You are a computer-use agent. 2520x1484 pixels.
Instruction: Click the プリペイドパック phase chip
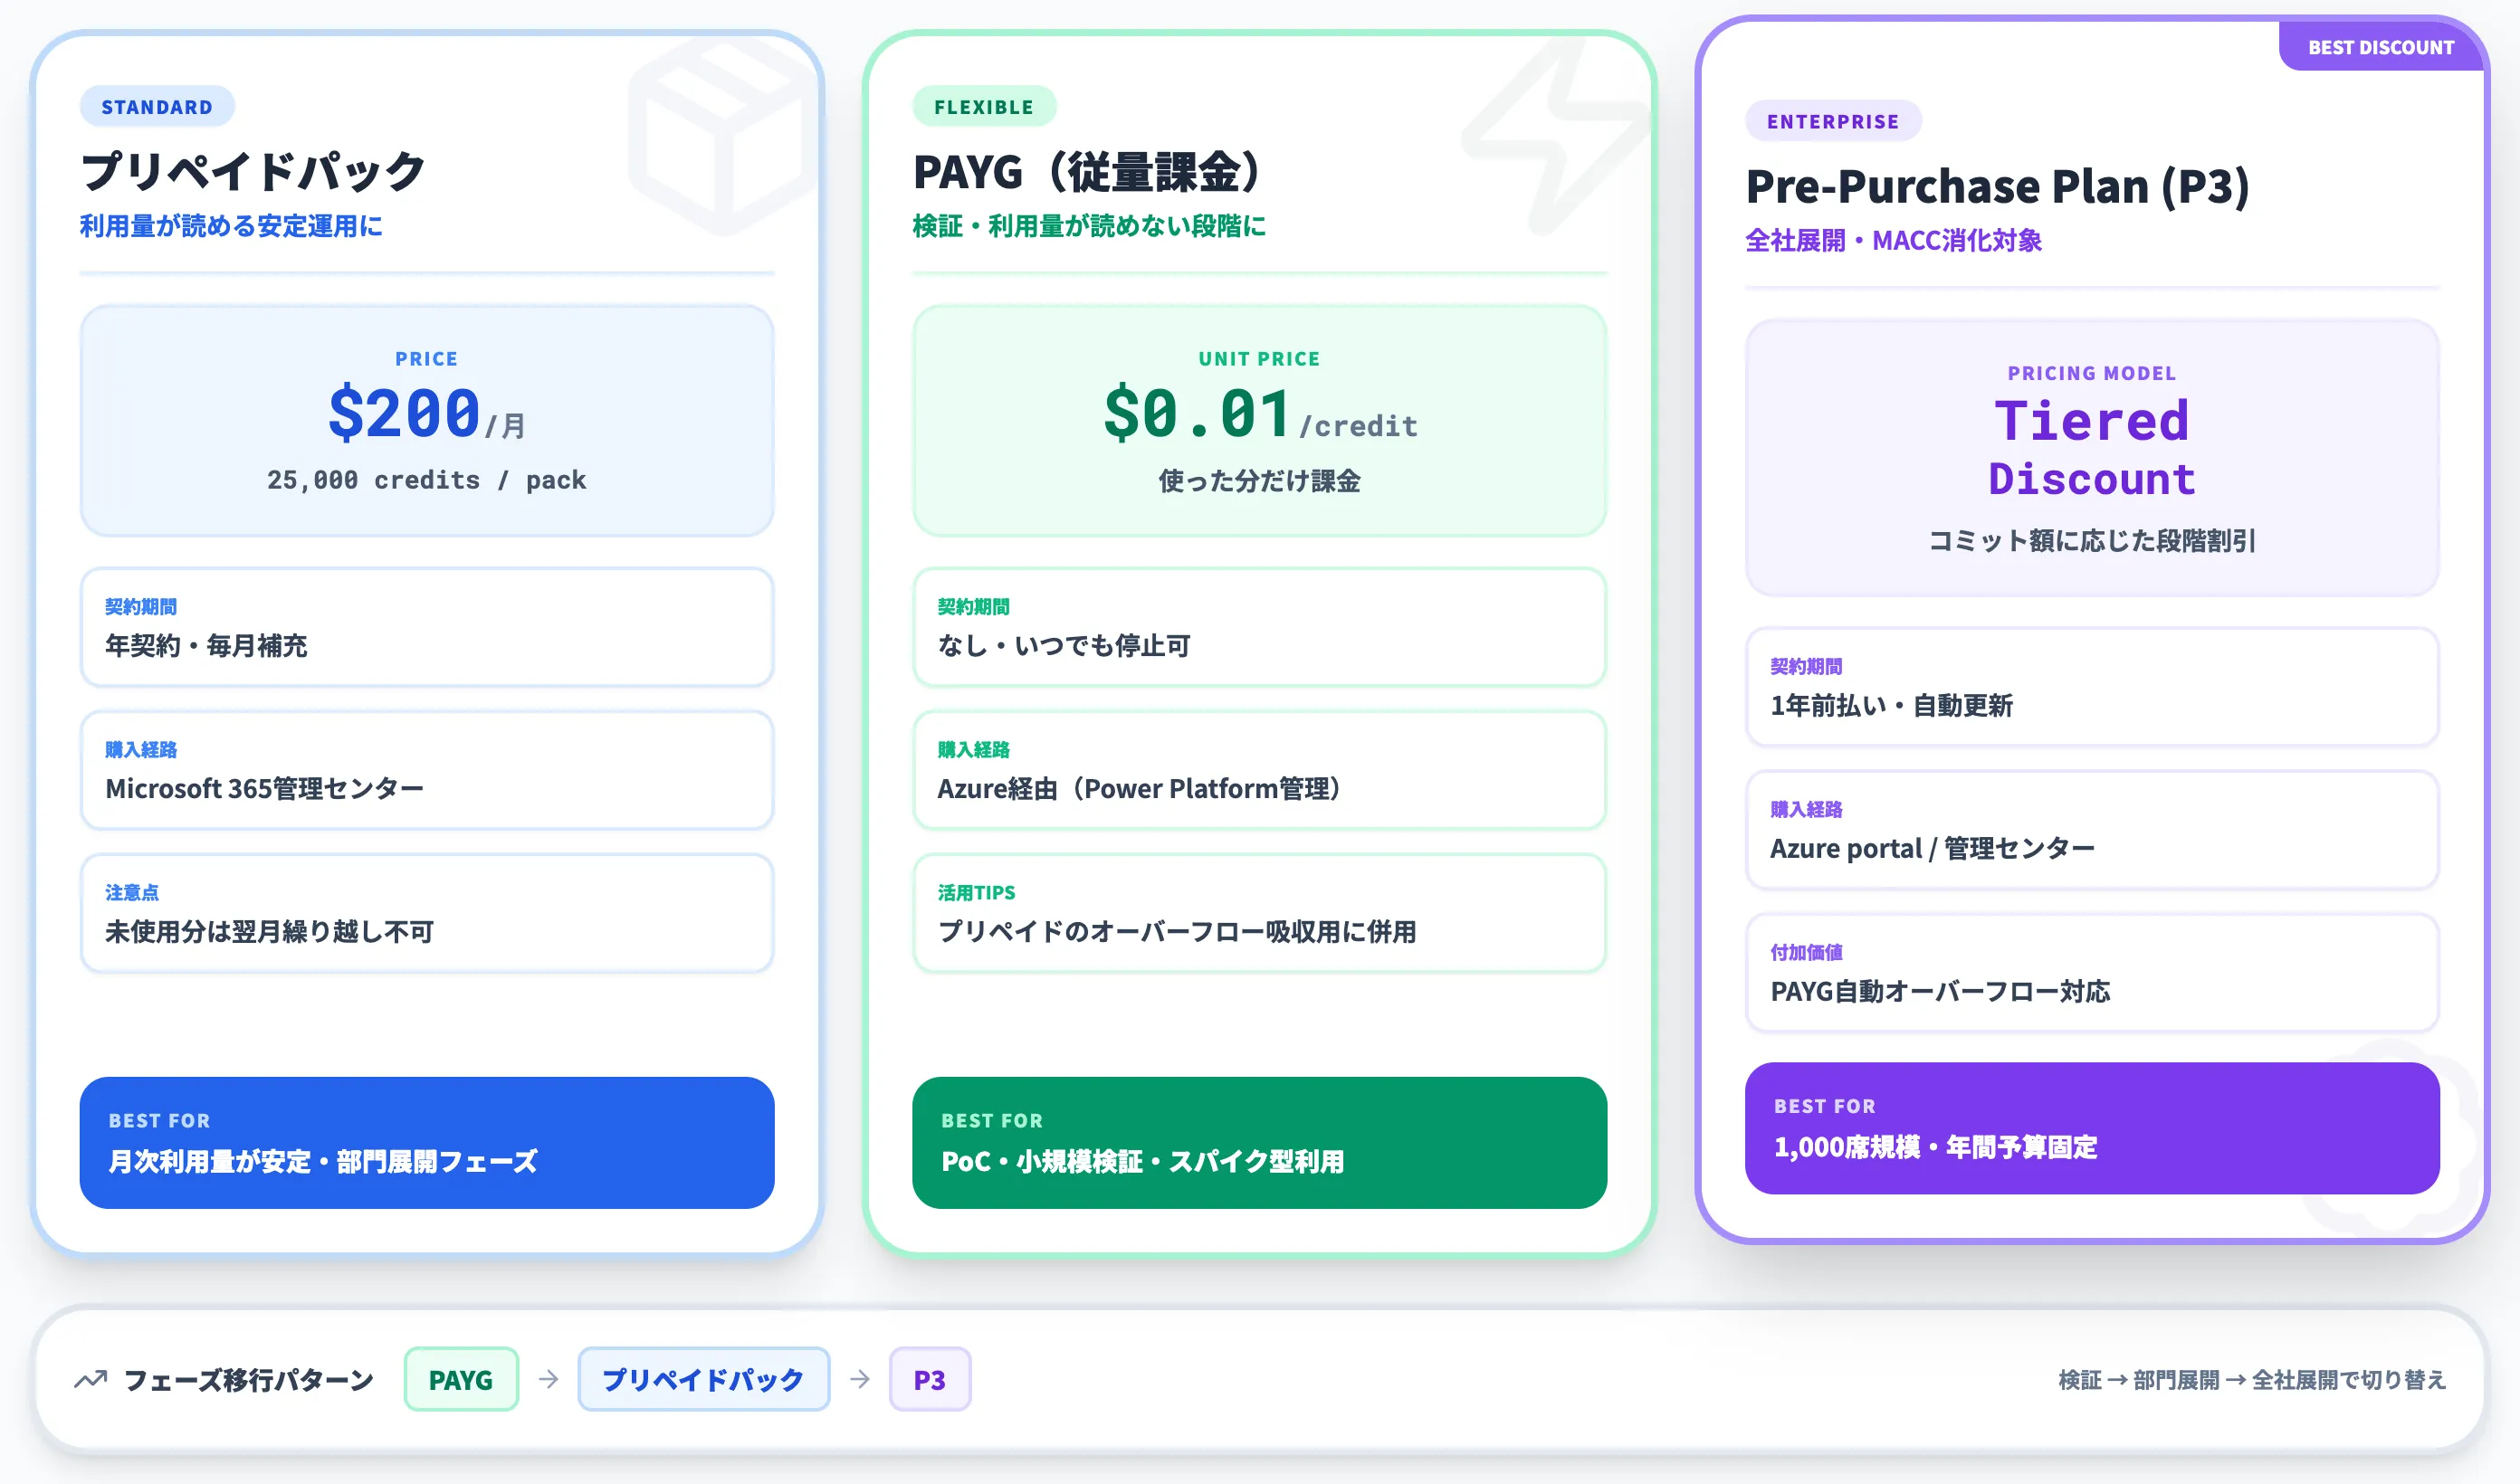pyautogui.click(x=703, y=1379)
